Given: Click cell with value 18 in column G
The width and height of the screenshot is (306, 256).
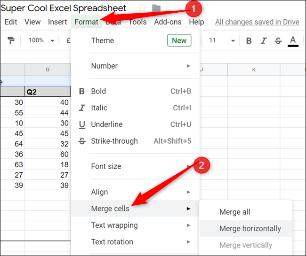Looking at the screenshot, I should (x=48, y=164).
